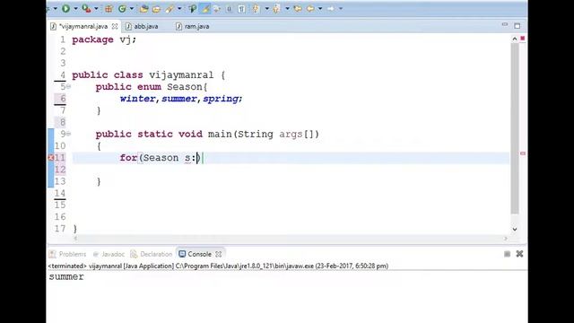Open the Search icon dropdown arrow
574x323 pixels.
coord(179,8)
